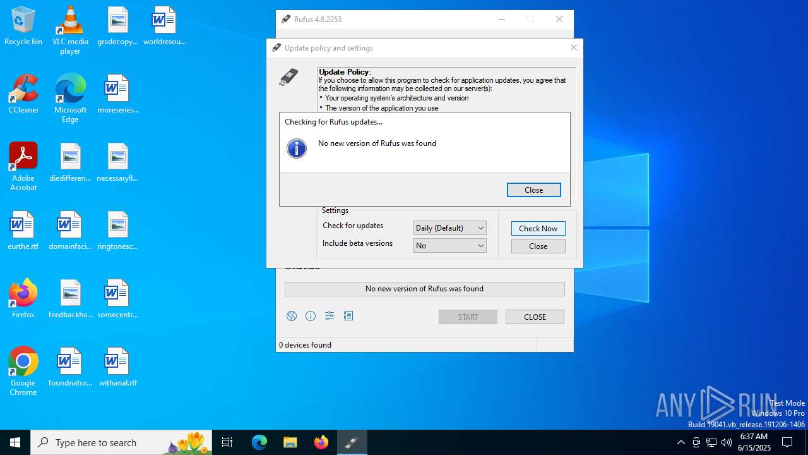This screenshot has width=808, height=455.
Task: Click the 'Update Policy:' heading text
Action: point(345,72)
